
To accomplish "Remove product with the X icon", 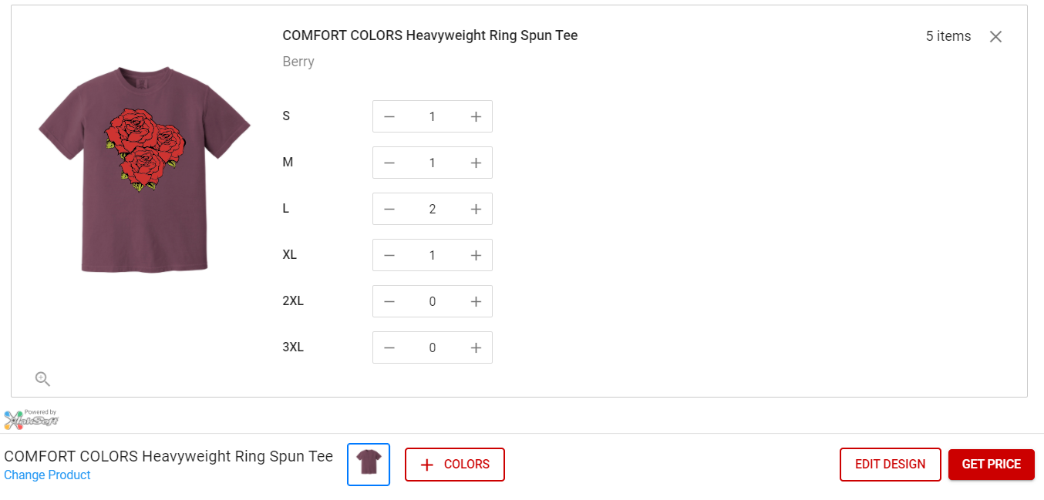I will point(995,36).
